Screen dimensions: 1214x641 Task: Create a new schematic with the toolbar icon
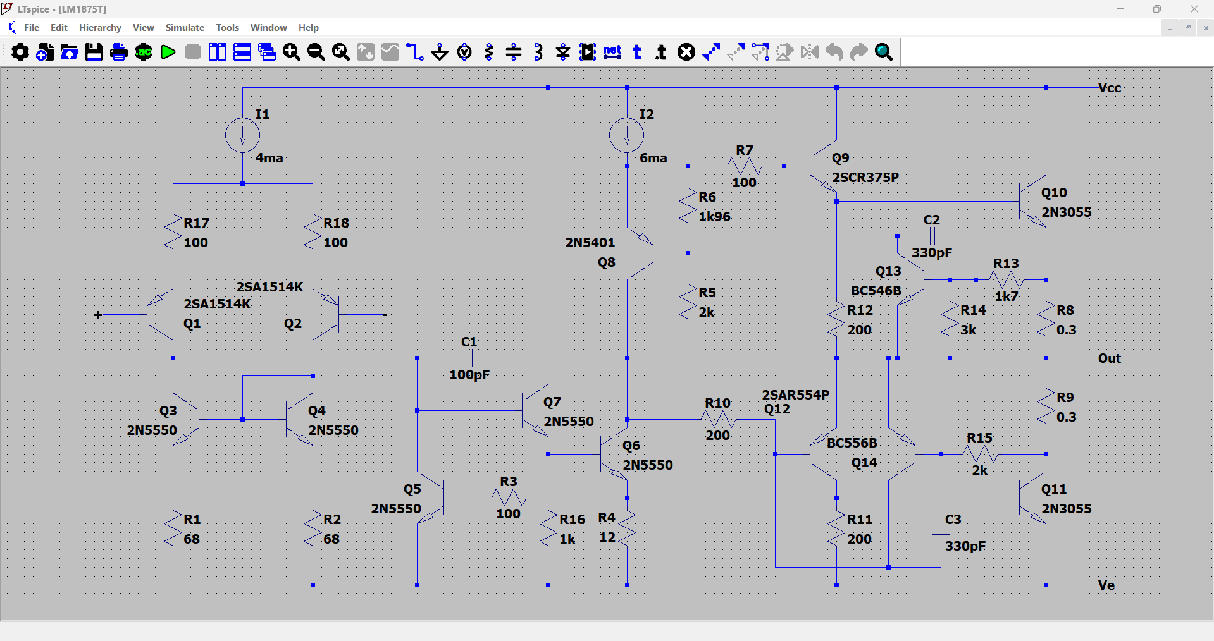tap(45, 52)
